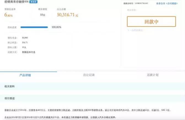Click the 100.00% progress percentage
Screen dimensions: 185x120
point(57,27)
